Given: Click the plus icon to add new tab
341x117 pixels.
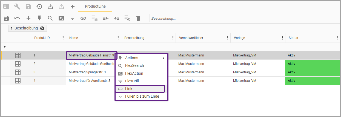Looking at the screenshot, I should point(72,7).
